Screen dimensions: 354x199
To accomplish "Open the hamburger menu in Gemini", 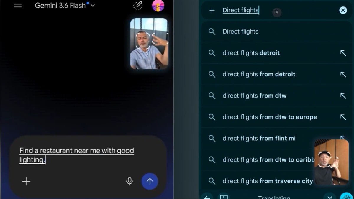I will pyautogui.click(x=18, y=6).
